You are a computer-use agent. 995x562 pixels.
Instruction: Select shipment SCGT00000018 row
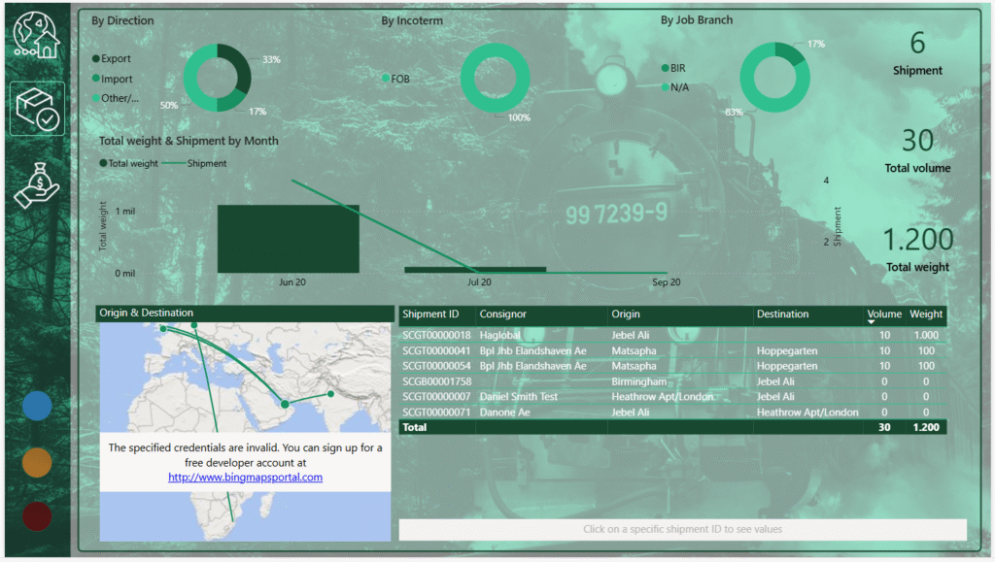[436, 335]
